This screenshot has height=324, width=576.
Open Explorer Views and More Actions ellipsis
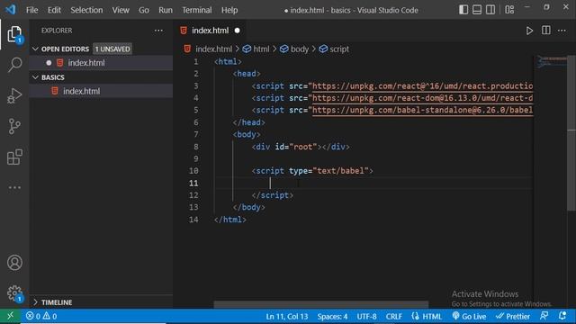click(x=158, y=31)
